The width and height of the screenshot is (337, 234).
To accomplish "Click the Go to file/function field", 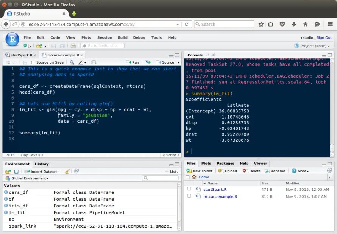I will click(102, 46).
